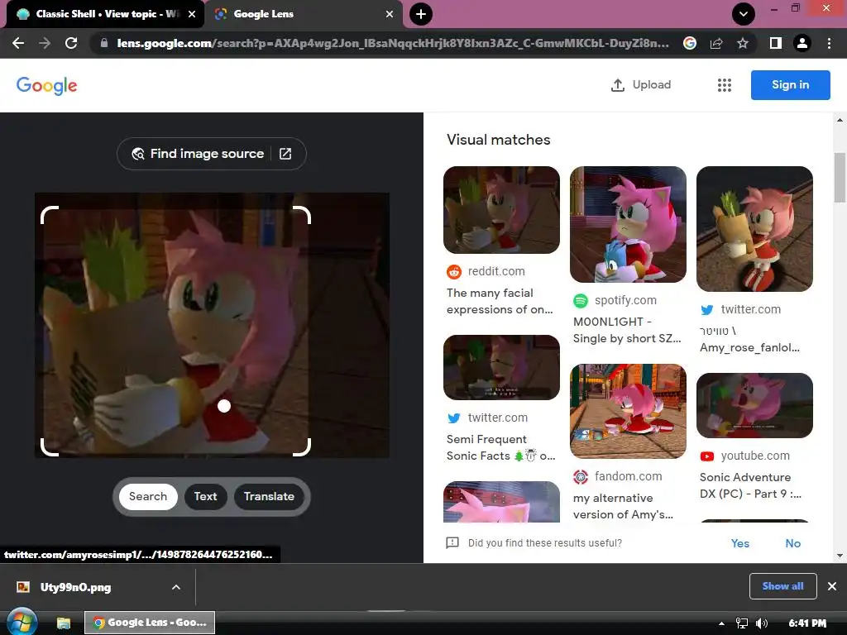Answer No to results useful
This screenshot has height=635, width=847.
point(792,543)
